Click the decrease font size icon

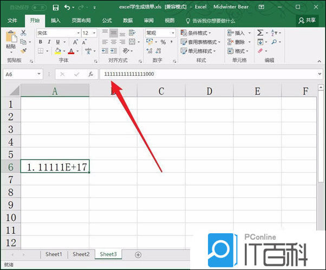coord(84,42)
